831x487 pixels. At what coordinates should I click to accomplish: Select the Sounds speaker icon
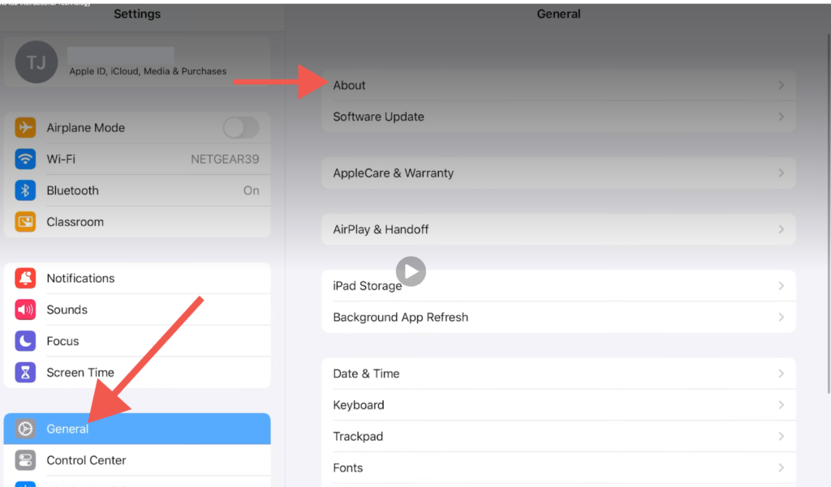pyautogui.click(x=25, y=310)
